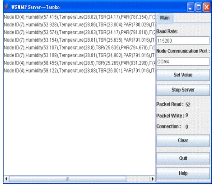Maximize the WSNMP Server window
Image resolution: width=214 pixels, height=187 pixels.
click(199, 7)
